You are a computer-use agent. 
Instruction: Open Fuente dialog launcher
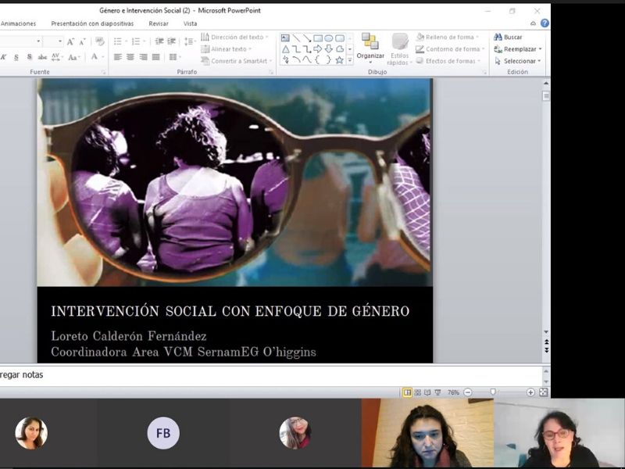[104, 72]
